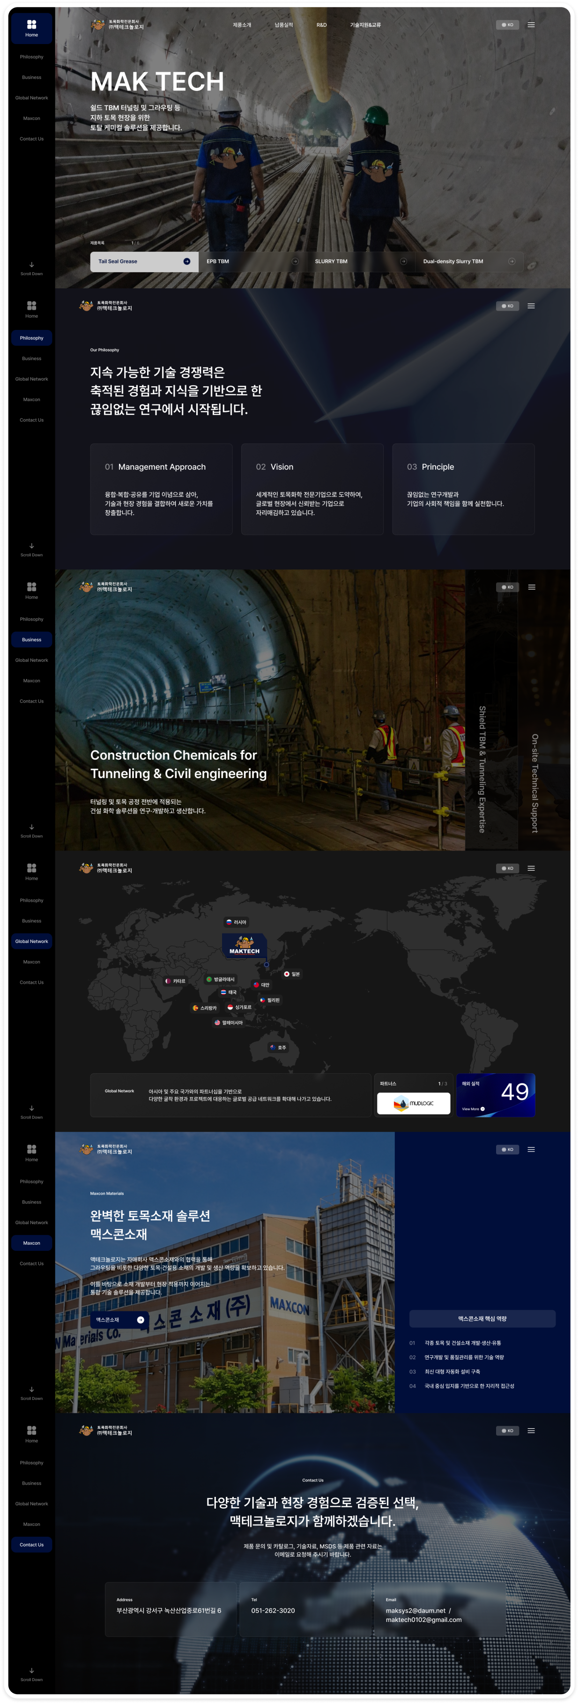579x1704 pixels.
Task: Open the R&D menu in the top navigation
Action: click(321, 25)
